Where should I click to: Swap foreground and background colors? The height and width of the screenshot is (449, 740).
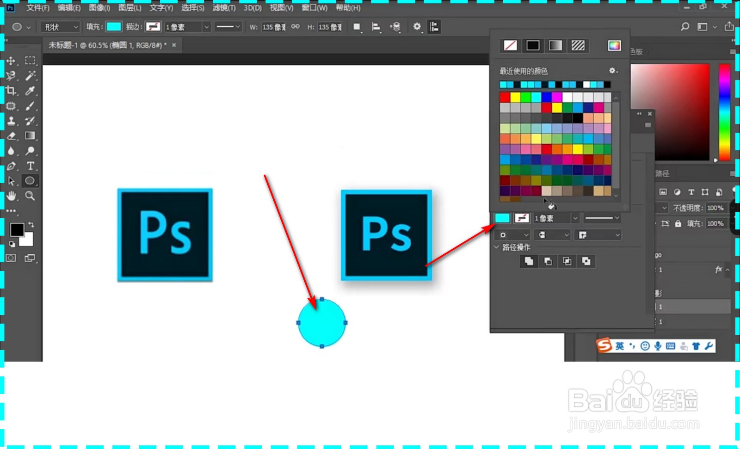[x=31, y=225]
